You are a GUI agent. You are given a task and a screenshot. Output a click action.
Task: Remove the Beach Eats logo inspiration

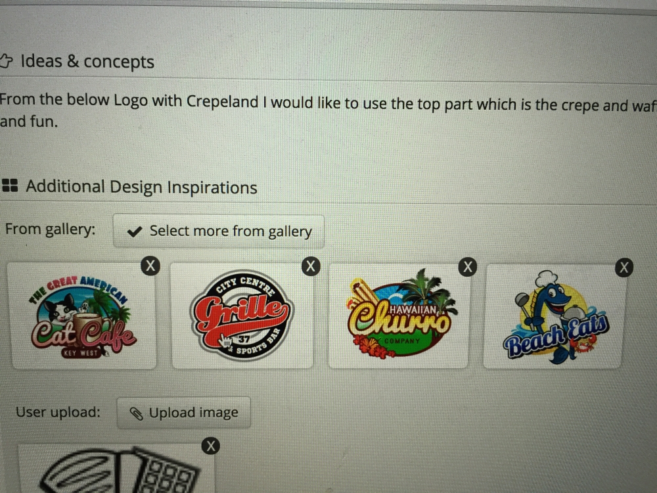tap(624, 268)
